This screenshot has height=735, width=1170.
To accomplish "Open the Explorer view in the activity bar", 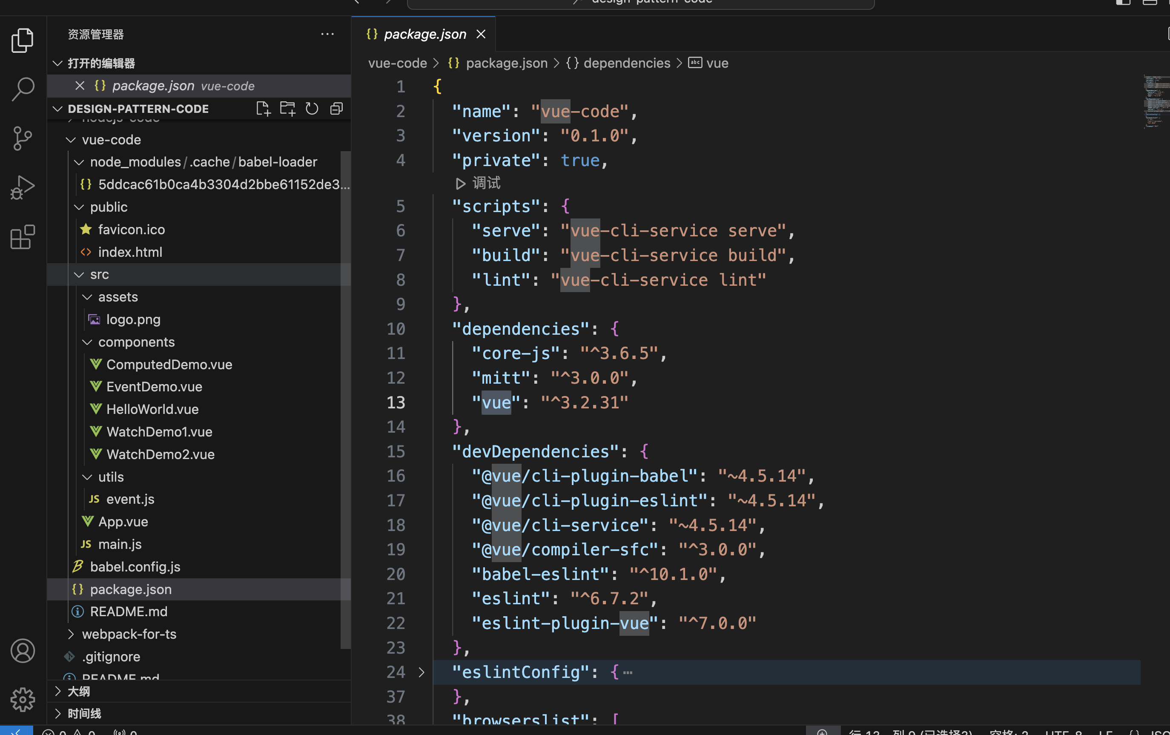I will (22, 40).
